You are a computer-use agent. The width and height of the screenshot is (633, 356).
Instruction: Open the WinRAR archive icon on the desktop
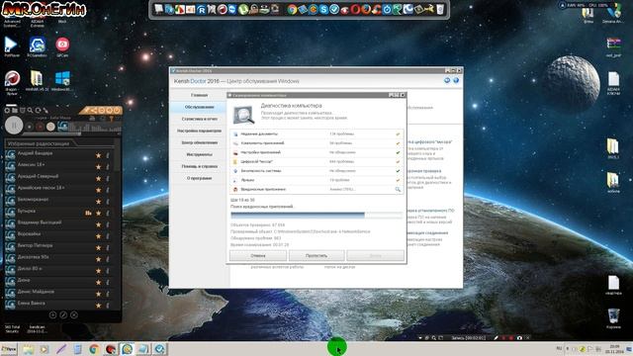click(x=37, y=81)
